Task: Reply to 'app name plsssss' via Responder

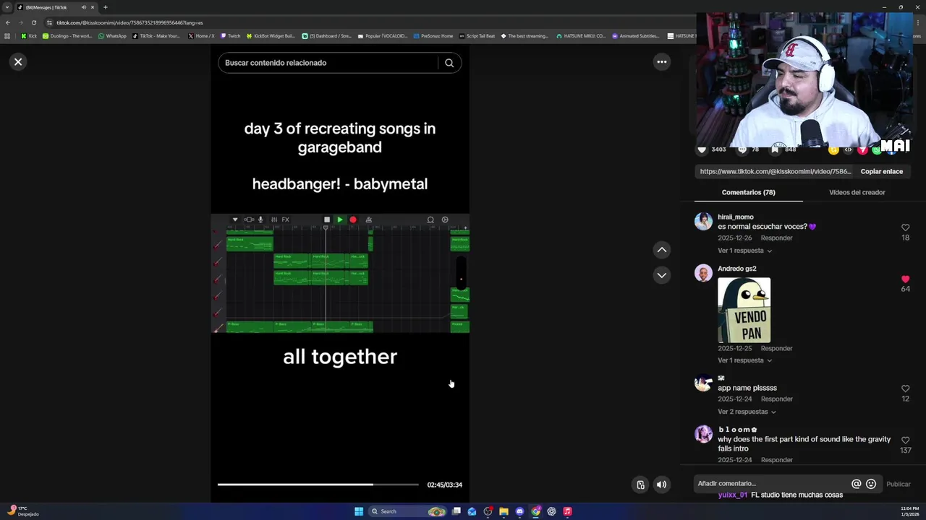Action: [x=776, y=399]
